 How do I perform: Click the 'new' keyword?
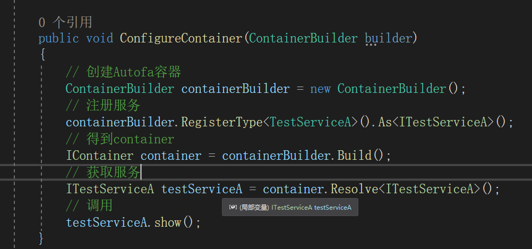pos(320,89)
